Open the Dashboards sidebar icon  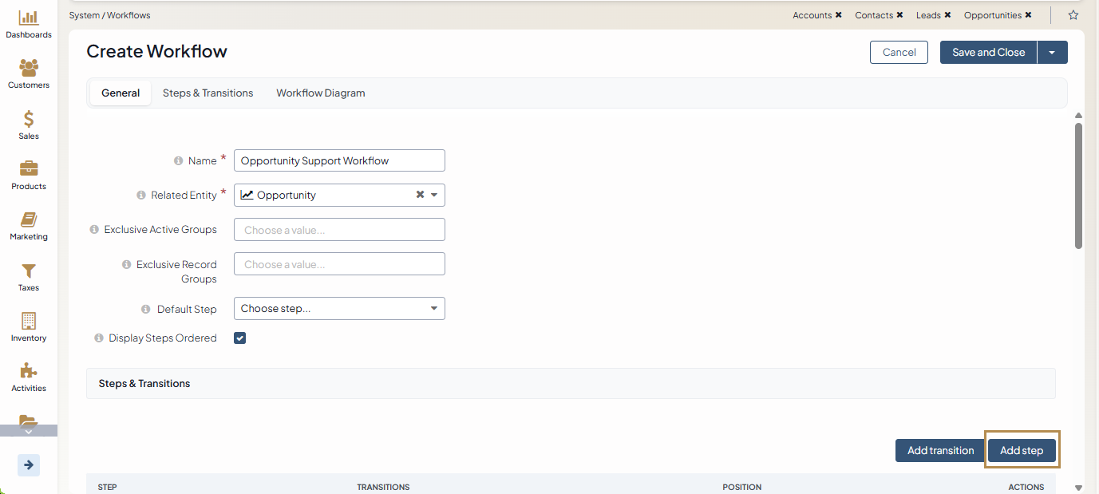point(29,18)
